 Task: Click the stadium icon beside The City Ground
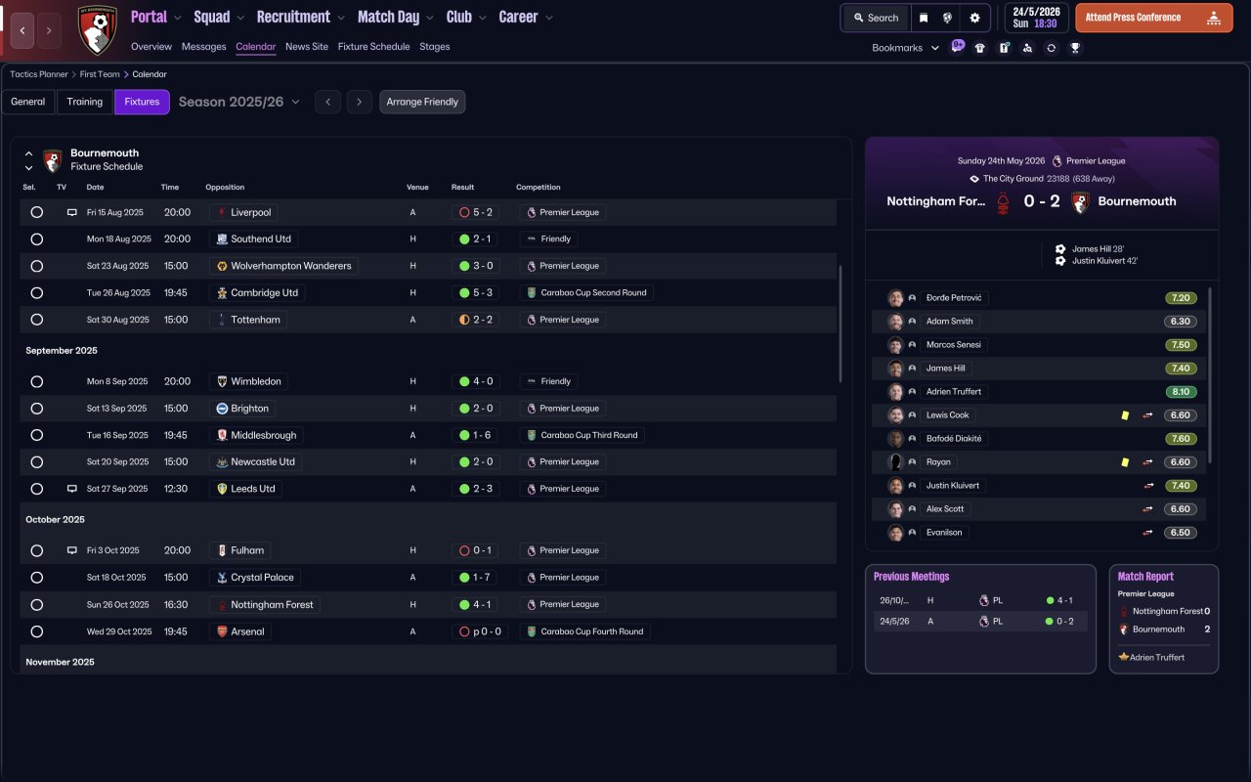click(974, 179)
